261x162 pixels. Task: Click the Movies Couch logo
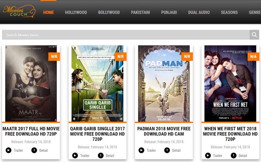19,11
